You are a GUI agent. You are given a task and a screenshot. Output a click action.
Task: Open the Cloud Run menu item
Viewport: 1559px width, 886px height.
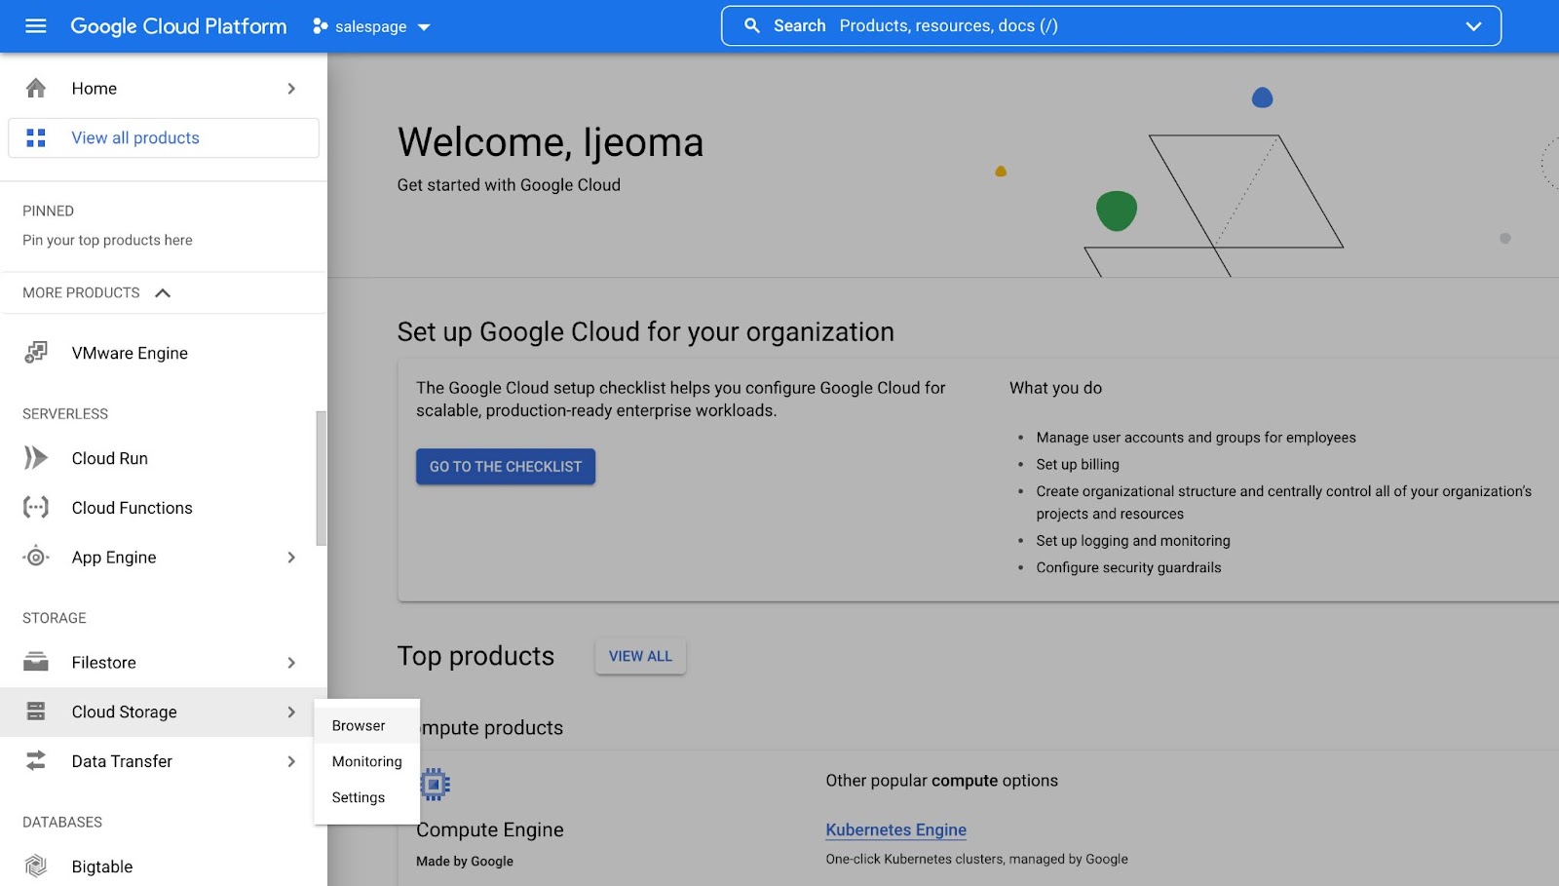163,458
